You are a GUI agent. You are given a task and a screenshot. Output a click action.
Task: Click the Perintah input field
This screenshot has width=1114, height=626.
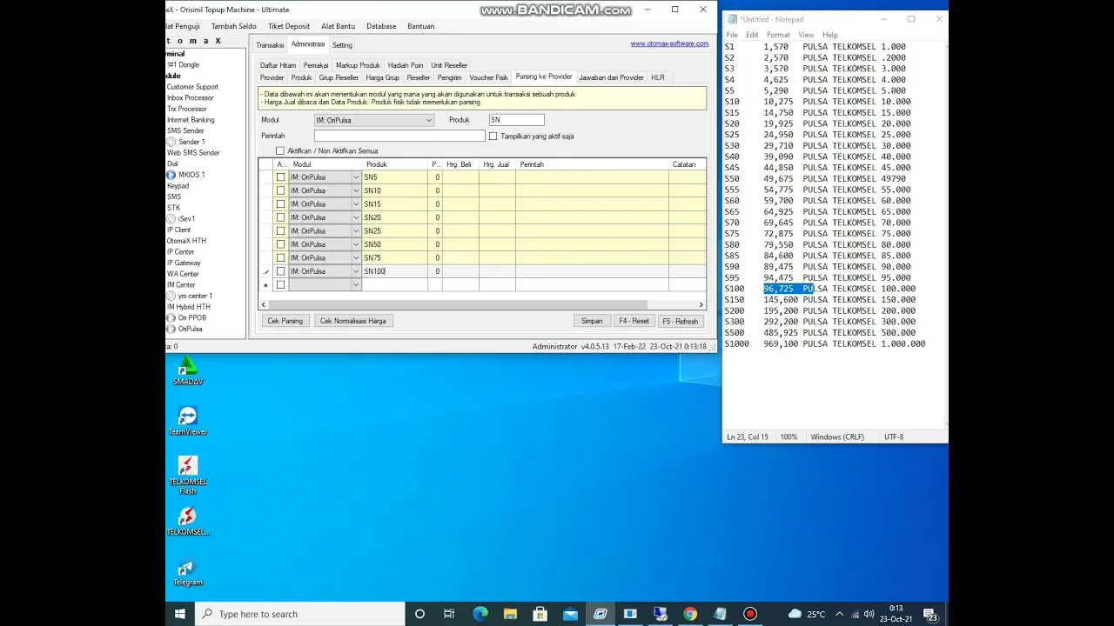pos(399,136)
